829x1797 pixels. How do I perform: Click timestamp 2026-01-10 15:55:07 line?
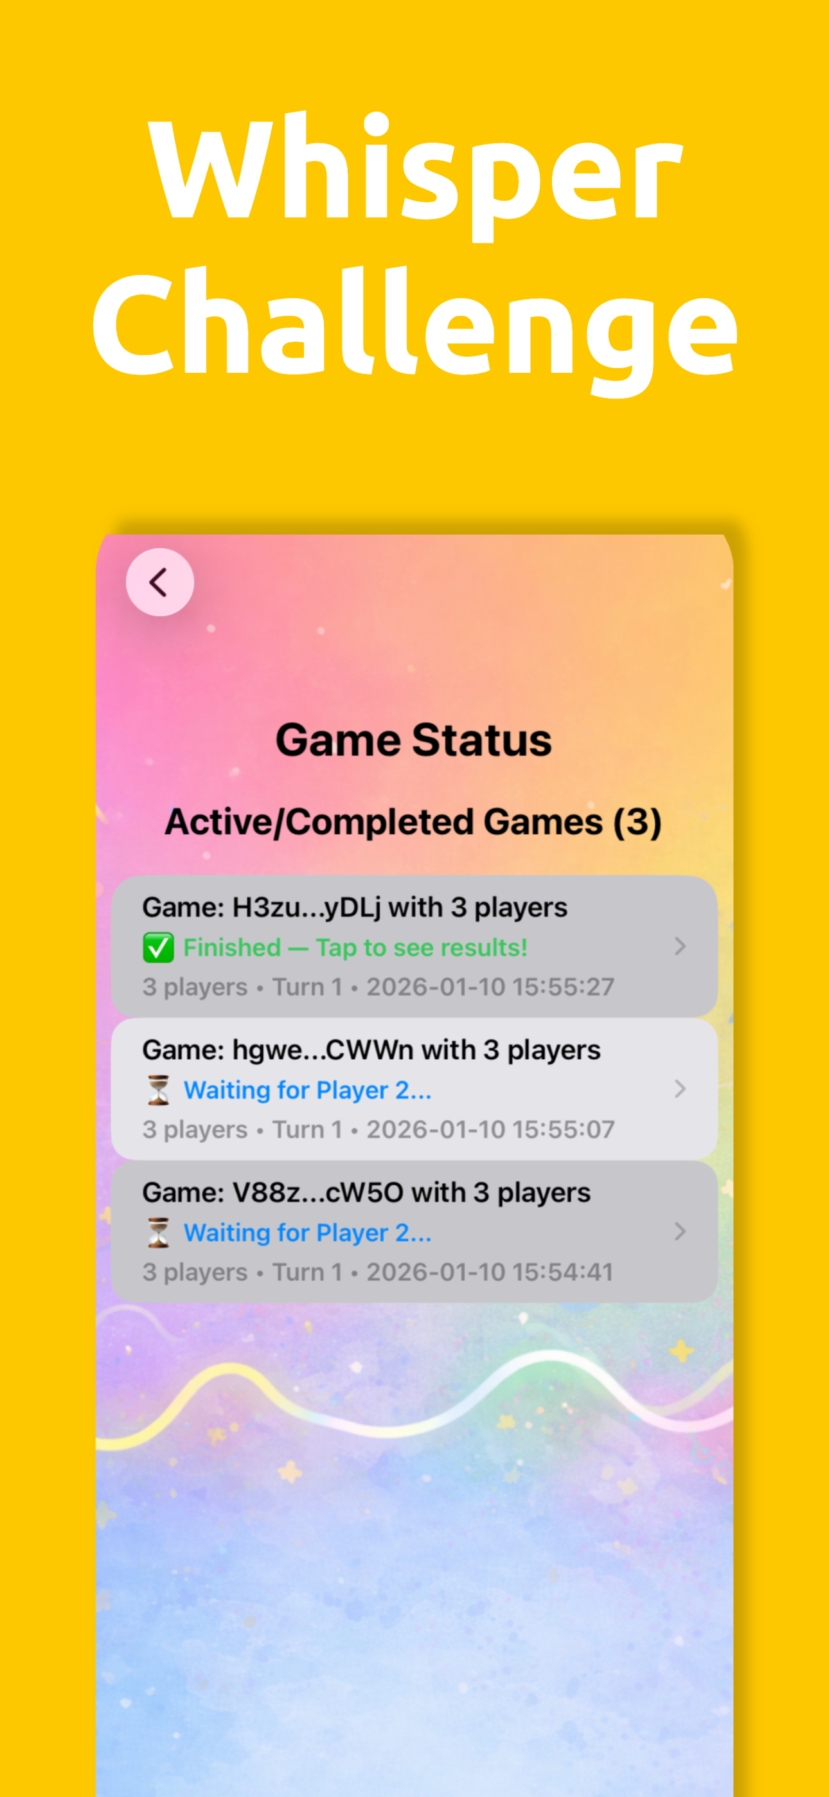pos(379,1129)
